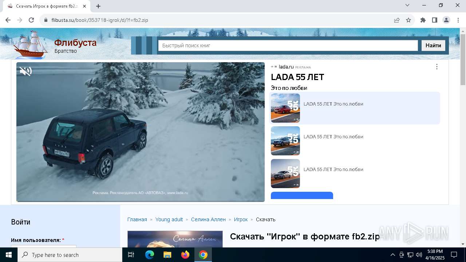Open the Chrome three-dot menu
Image resolution: width=466 pixels, height=262 pixels.
click(x=458, y=20)
